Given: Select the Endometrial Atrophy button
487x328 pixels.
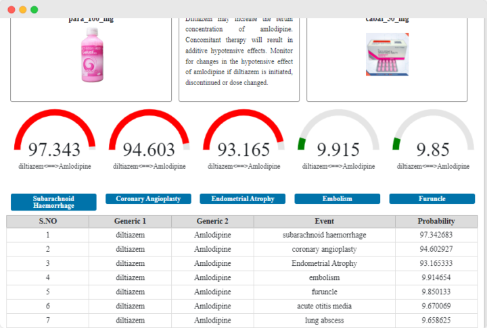Looking at the screenshot, I should pyautogui.click(x=243, y=199).
